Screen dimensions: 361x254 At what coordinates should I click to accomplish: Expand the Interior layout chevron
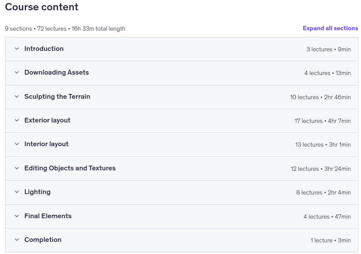pos(17,144)
